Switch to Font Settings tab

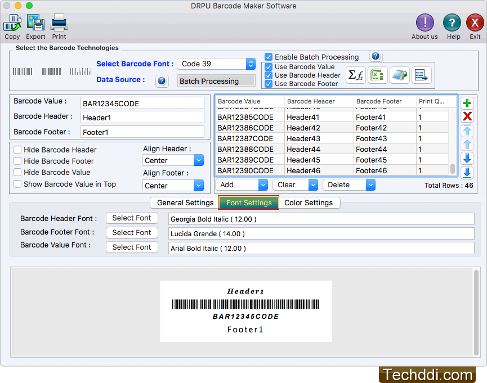(x=249, y=202)
